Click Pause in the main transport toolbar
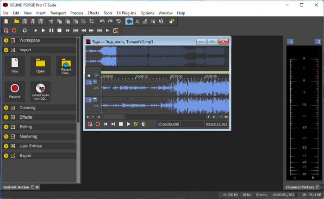Screen dimensions: 324x199 pos(51,30)
